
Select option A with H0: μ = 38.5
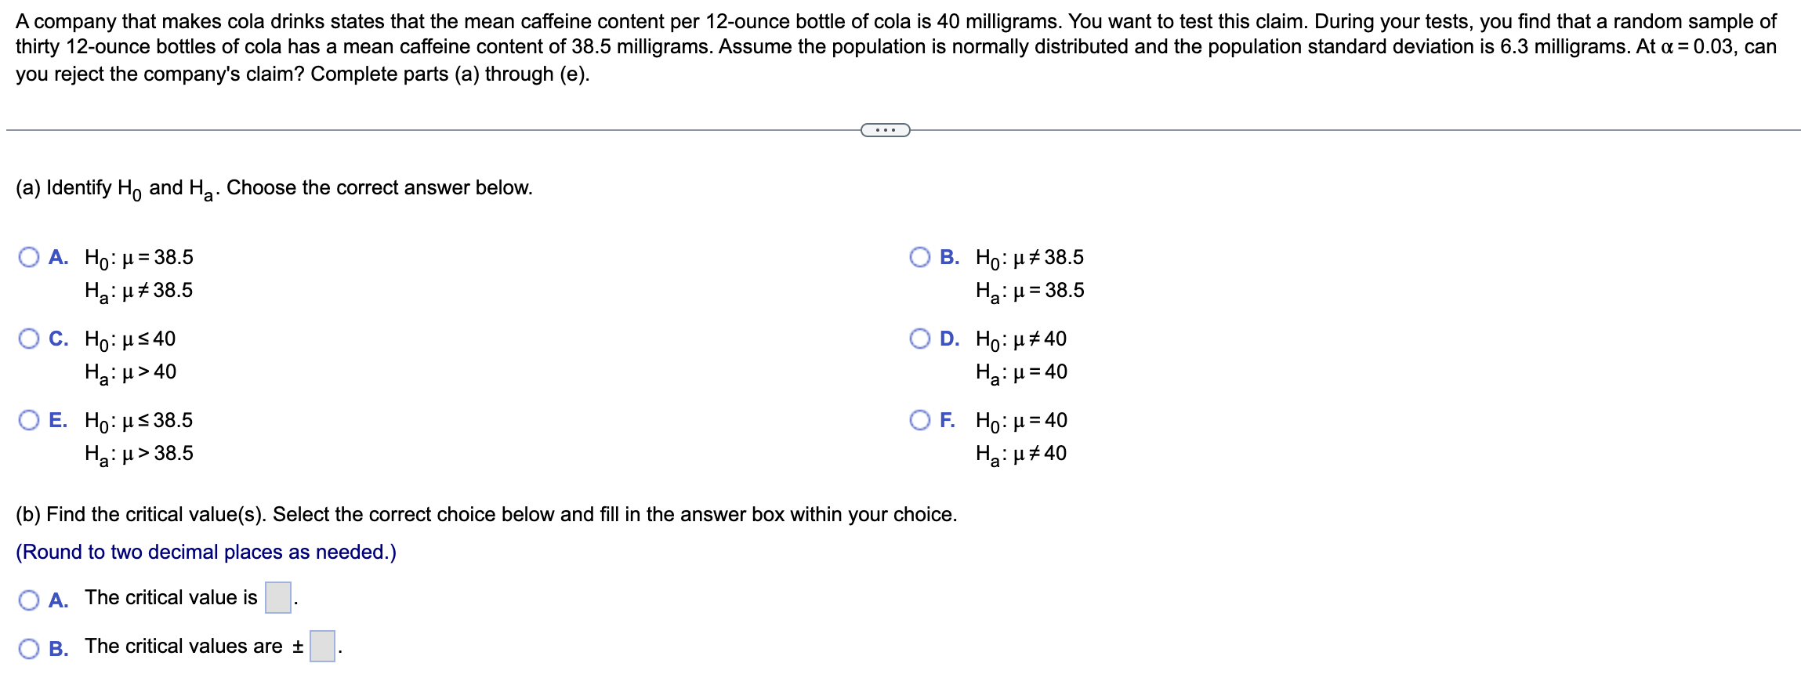29,257
